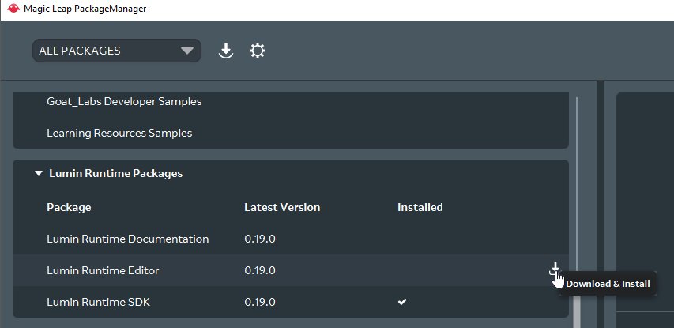The height and width of the screenshot is (328, 674).
Task: Open settings with the gear icon
Action: tap(258, 51)
